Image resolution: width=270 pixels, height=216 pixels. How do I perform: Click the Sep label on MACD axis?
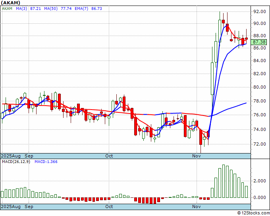[29, 207]
